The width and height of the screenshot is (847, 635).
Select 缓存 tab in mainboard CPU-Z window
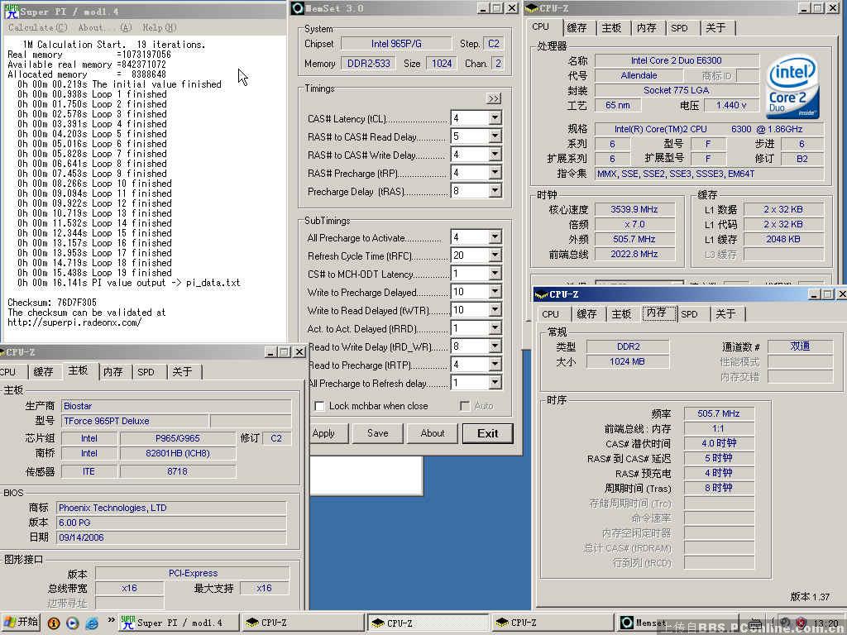pyautogui.click(x=43, y=371)
